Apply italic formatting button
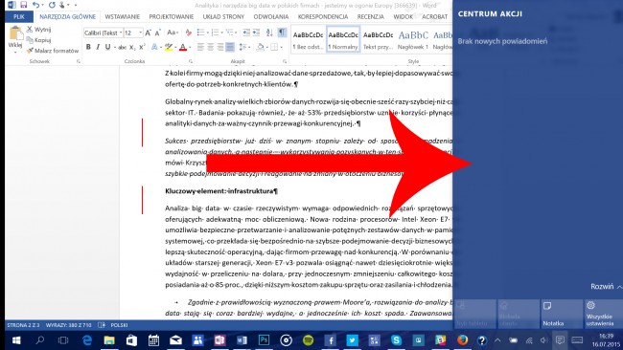 pos(98,47)
